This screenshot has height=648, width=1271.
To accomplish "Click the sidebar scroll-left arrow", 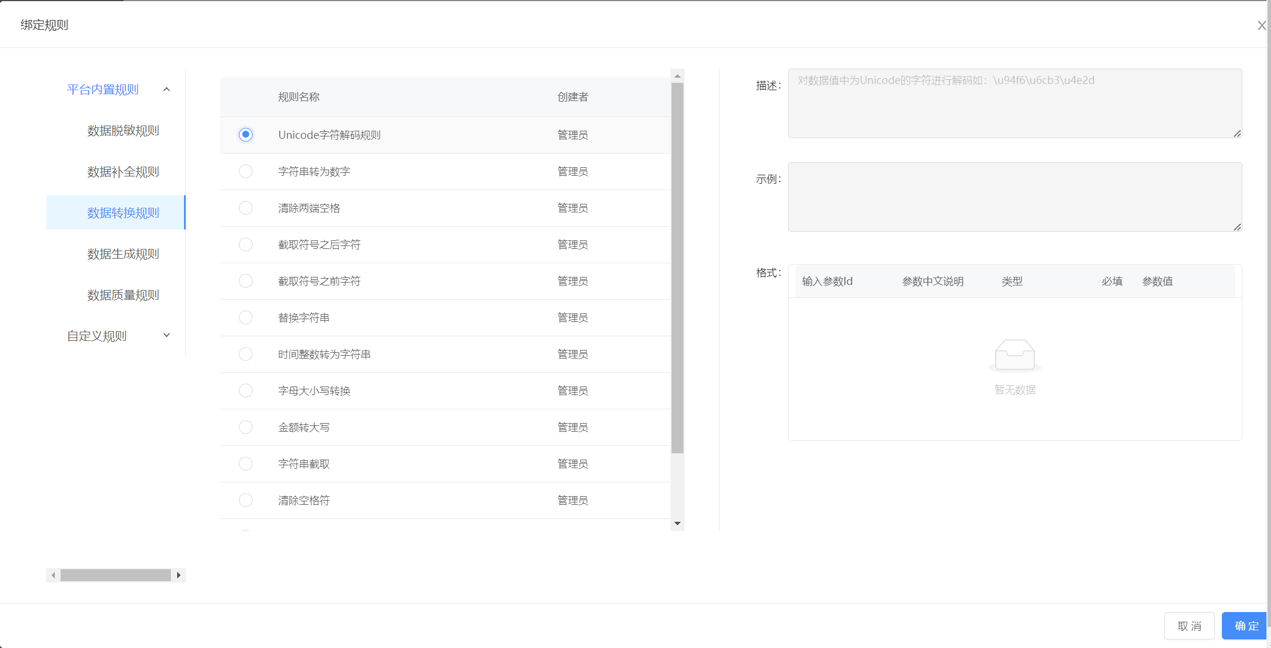I will 53,575.
